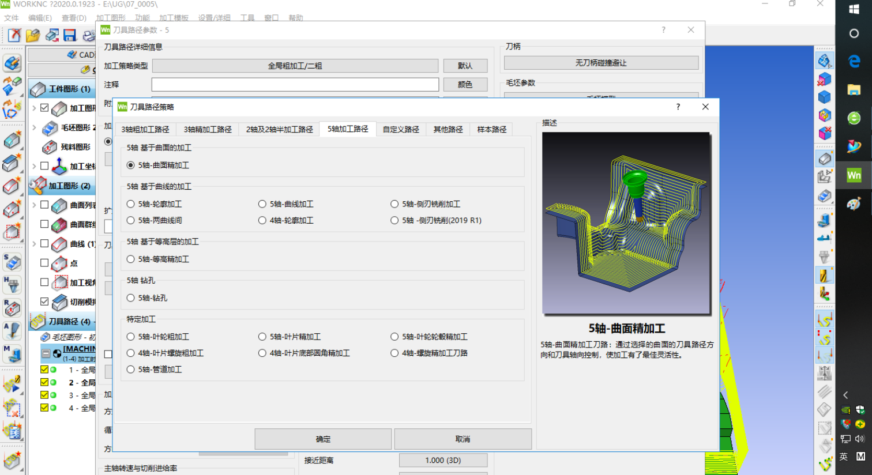Select the 5轴-曲线加工 radio option

tap(262, 204)
